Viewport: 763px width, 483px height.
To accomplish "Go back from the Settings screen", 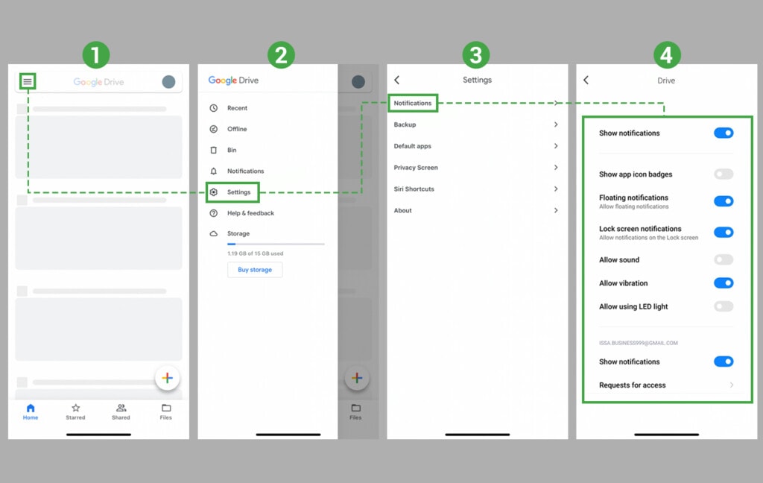I will (x=397, y=80).
